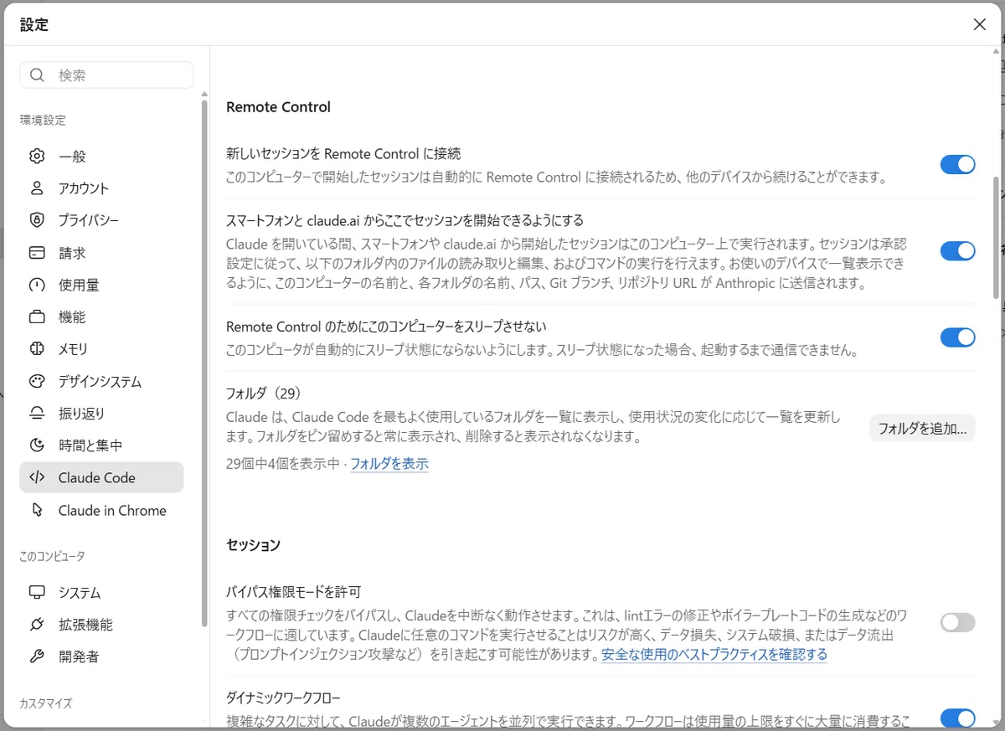Open 安全な使用のベストプラクティスを確認する link
The width and height of the screenshot is (1005, 731).
[714, 654]
